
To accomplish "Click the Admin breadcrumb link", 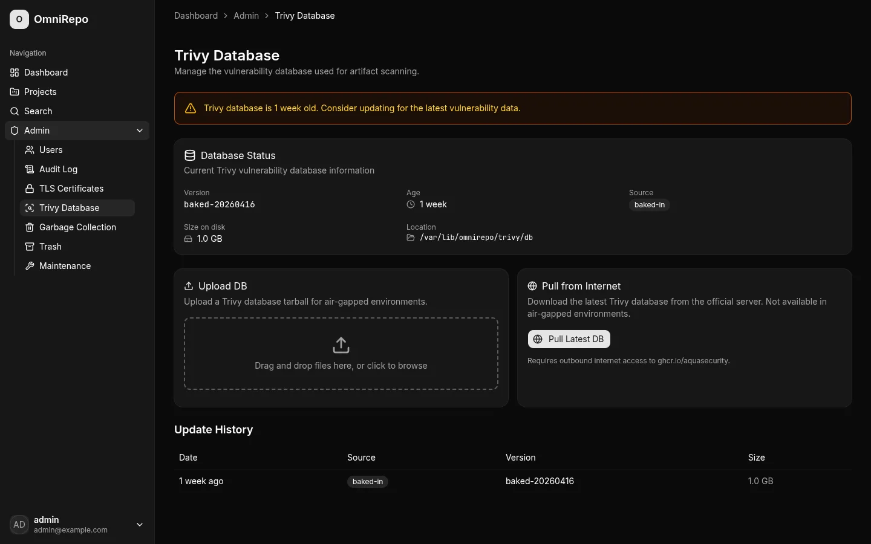I will (246, 16).
